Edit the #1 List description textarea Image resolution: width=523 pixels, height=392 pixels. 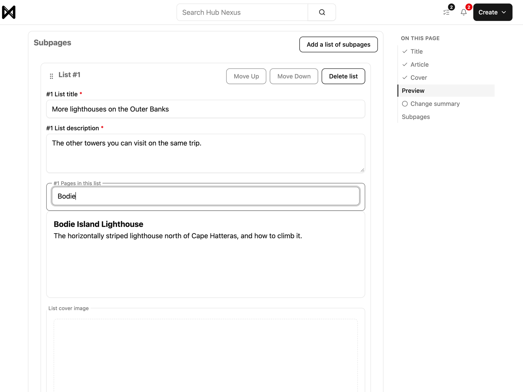pyautogui.click(x=206, y=153)
